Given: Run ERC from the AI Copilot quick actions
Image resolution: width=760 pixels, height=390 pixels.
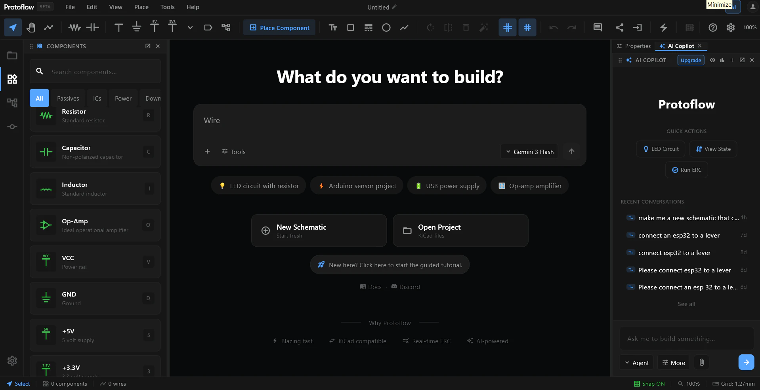Looking at the screenshot, I should (x=686, y=169).
